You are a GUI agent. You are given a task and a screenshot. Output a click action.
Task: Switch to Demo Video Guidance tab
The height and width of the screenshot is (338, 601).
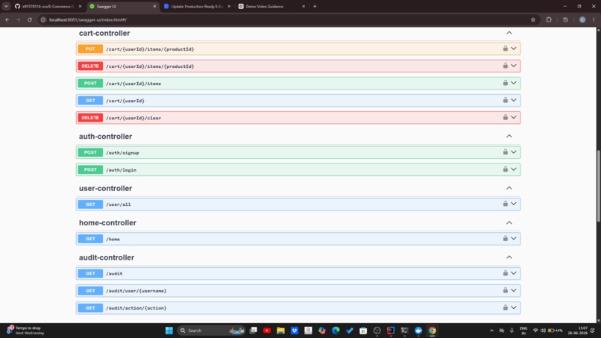coord(271,7)
